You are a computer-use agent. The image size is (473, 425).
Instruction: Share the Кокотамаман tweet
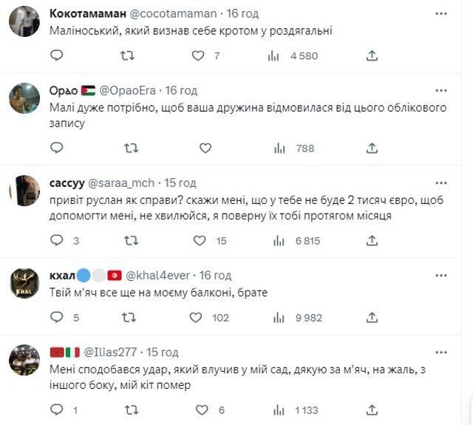pyautogui.click(x=372, y=55)
